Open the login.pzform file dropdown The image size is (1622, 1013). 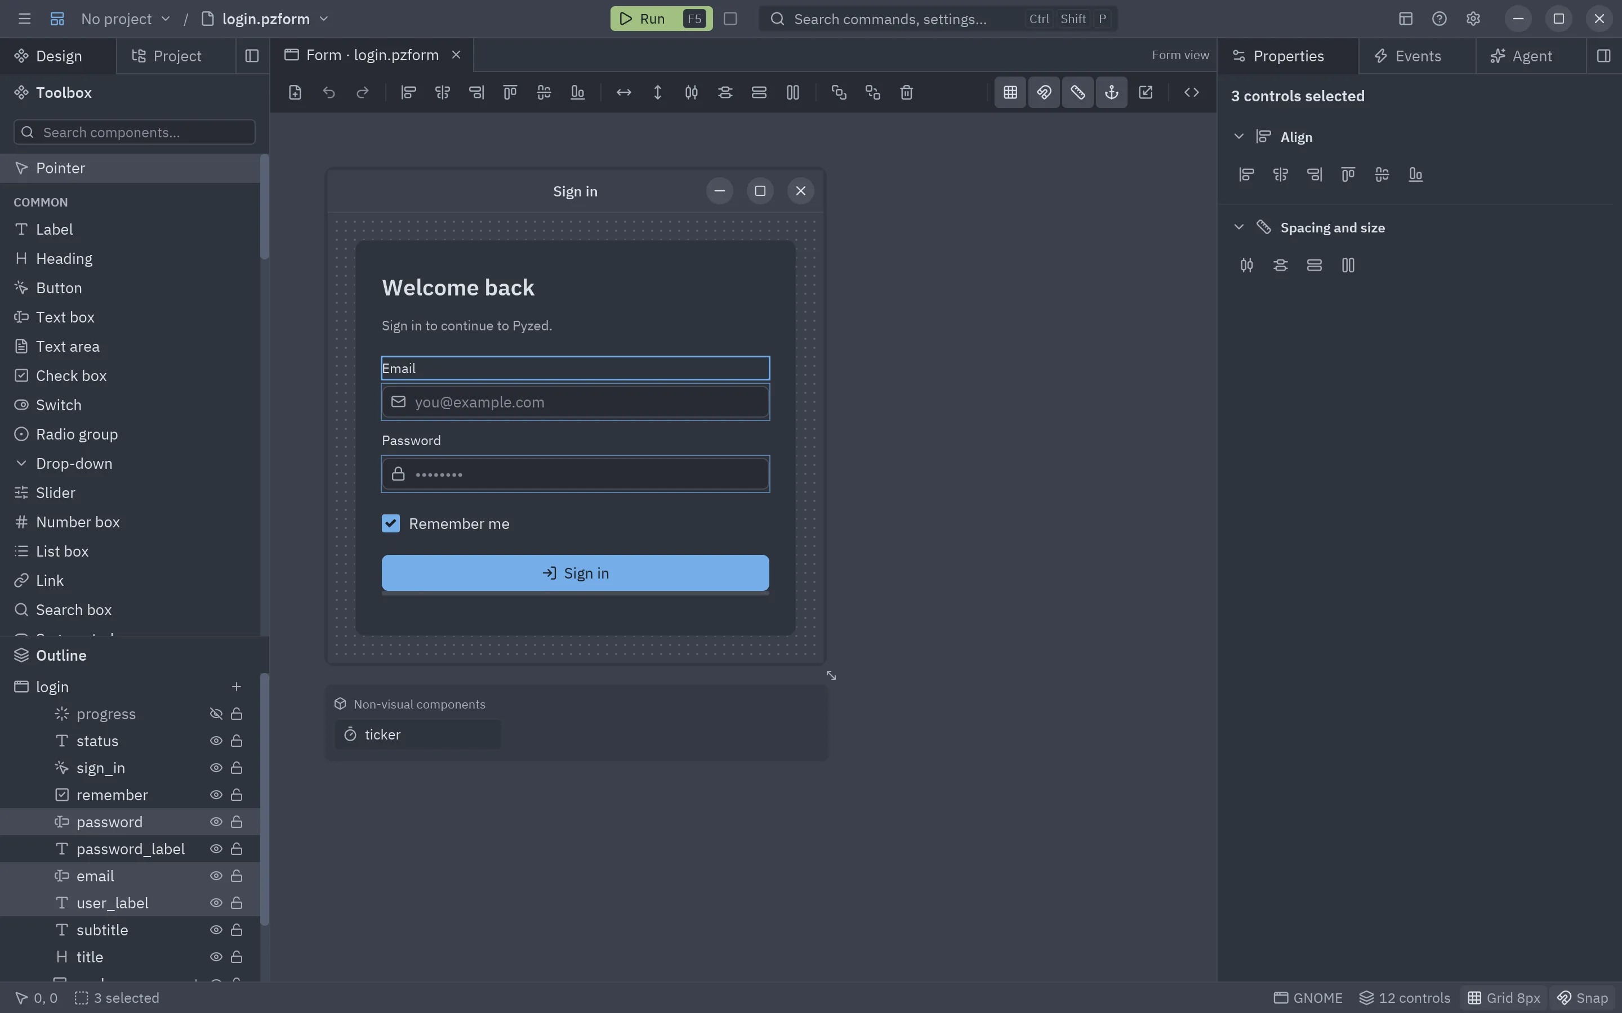click(x=265, y=19)
